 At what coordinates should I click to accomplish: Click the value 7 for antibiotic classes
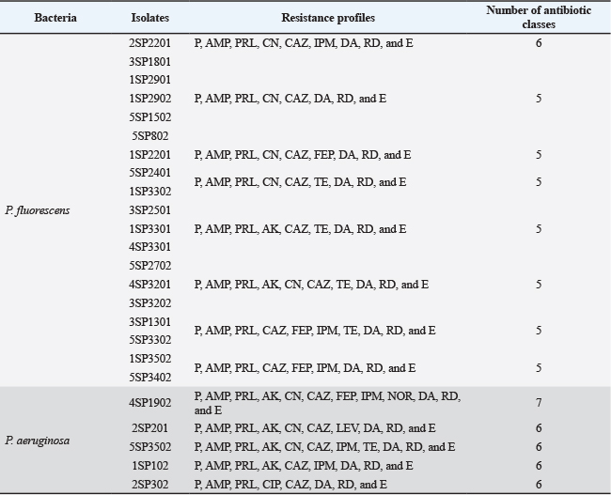pyautogui.click(x=539, y=404)
